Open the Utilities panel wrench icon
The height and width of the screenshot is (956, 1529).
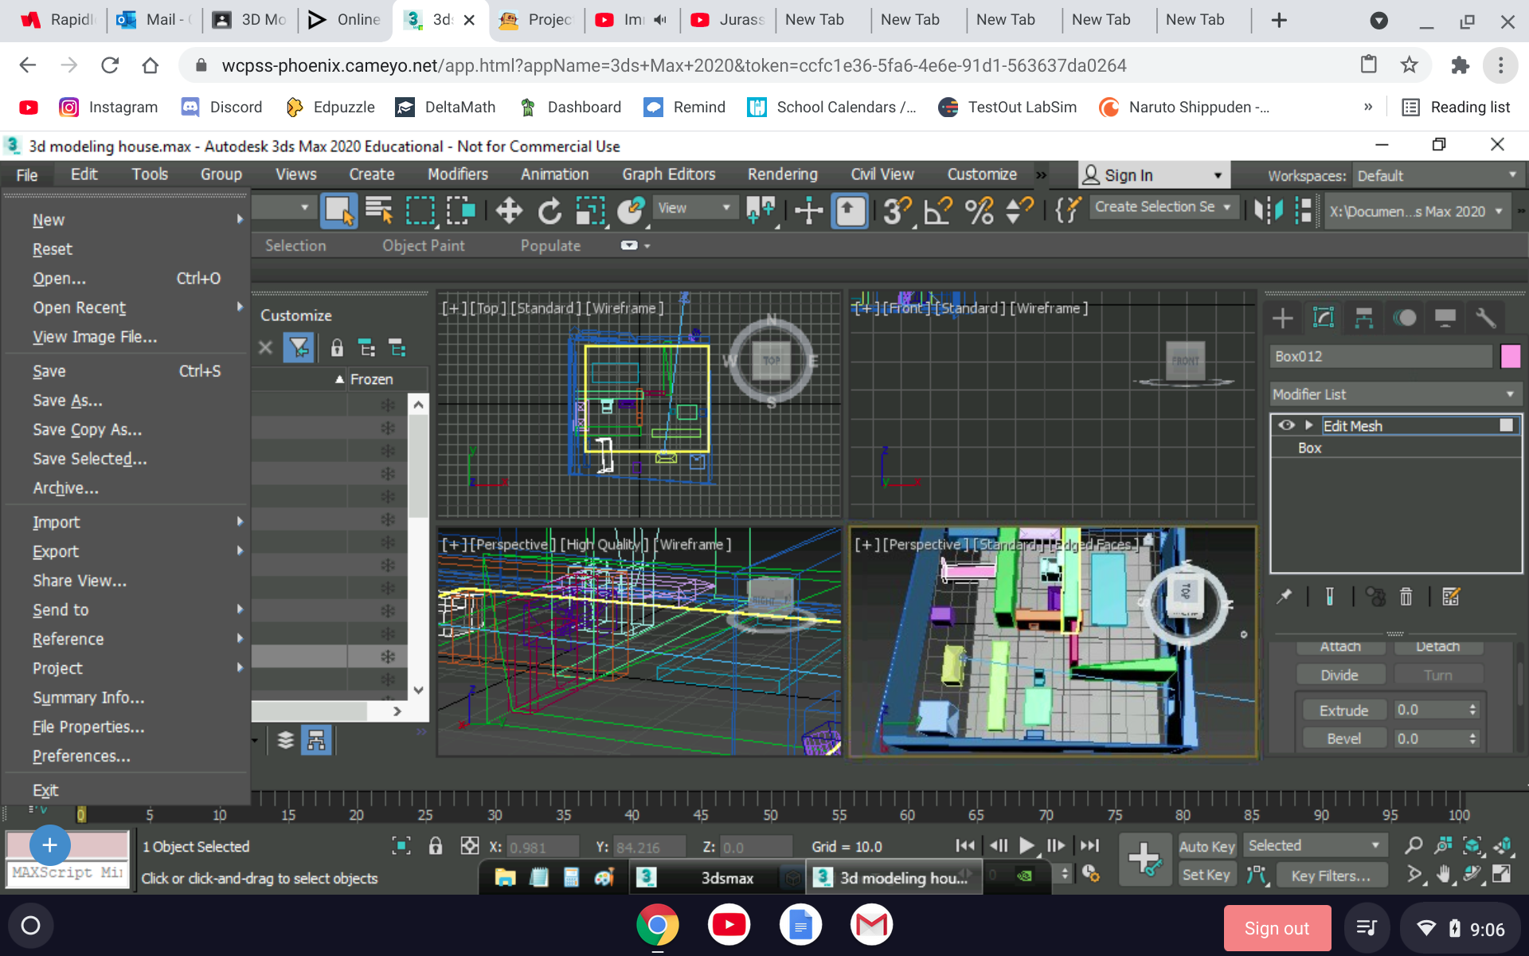pyautogui.click(x=1486, y=317)
